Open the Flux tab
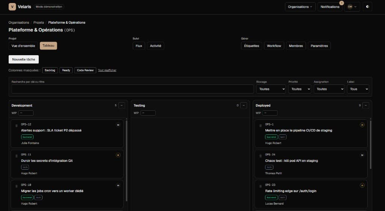385x211 pixels. point(139,46)
